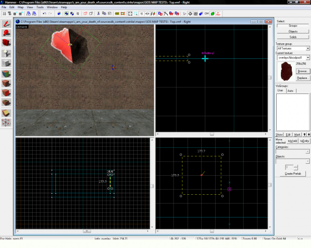
Task: Open the Map menu
Action: 20,7
